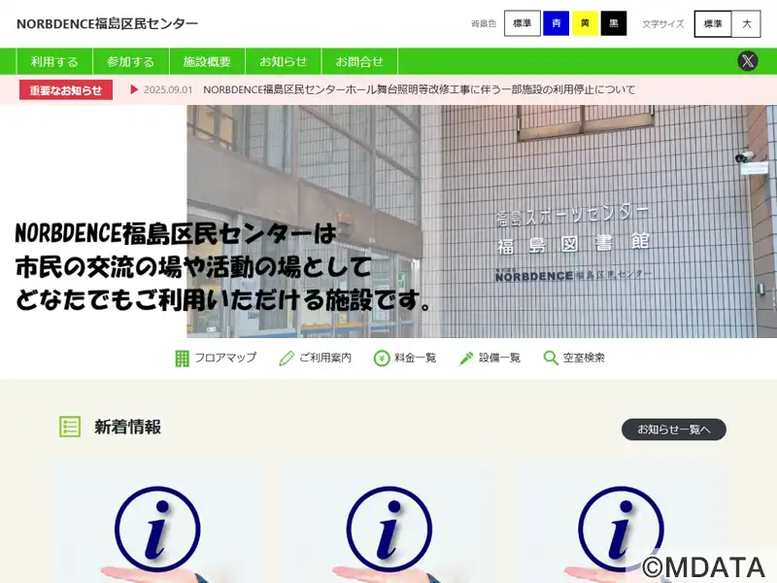Open the X (Twitter) social icon
The height and width of the screenshot is (583, 777).
click(747, 61)
